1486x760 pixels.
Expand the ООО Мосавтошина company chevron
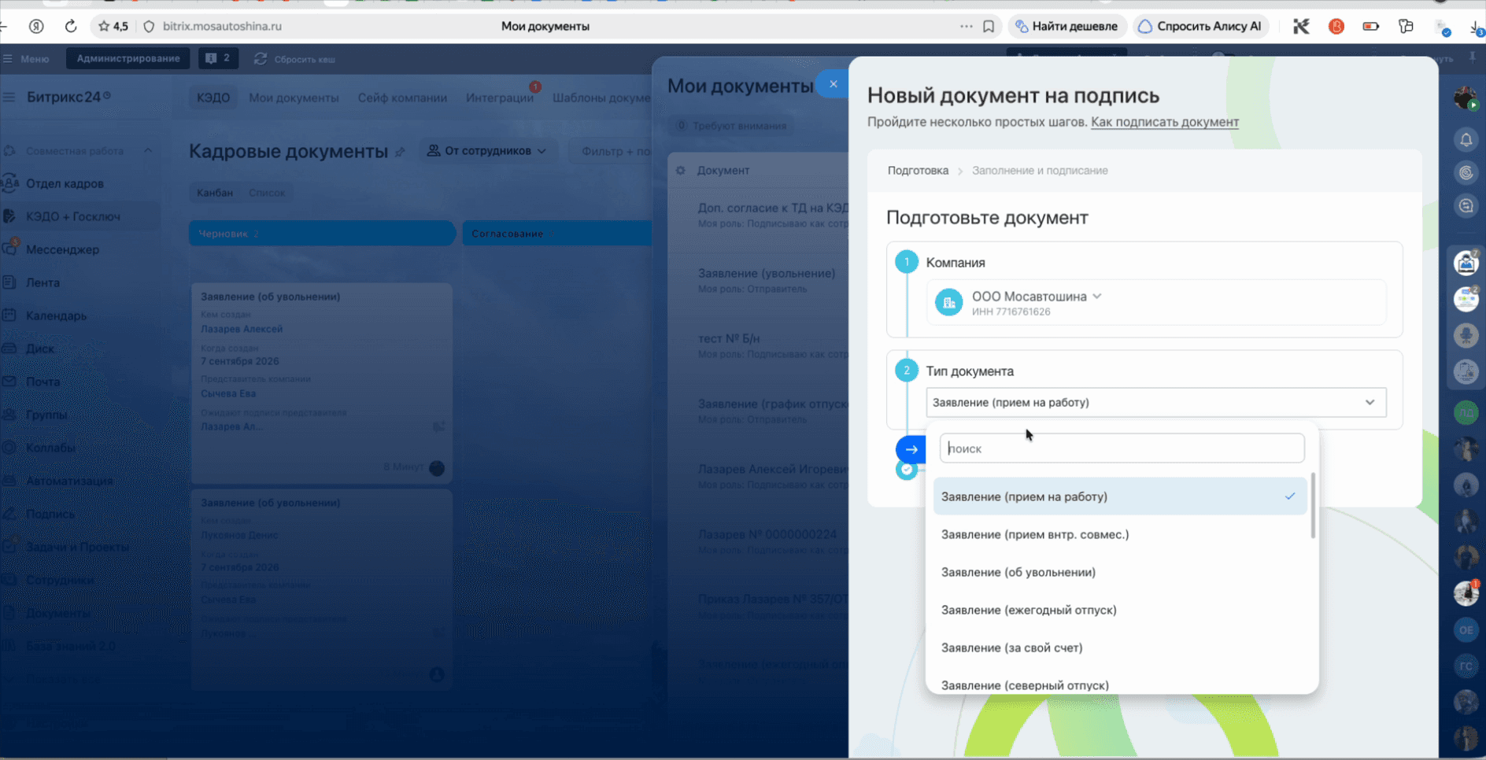coord(1096,296)
